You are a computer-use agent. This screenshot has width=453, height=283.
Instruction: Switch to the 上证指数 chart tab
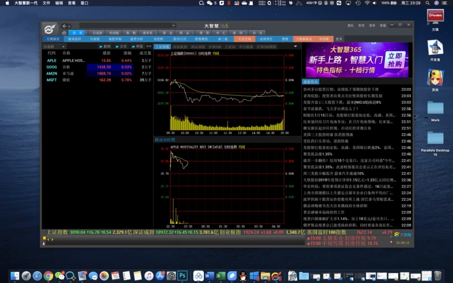coord(162,47)
